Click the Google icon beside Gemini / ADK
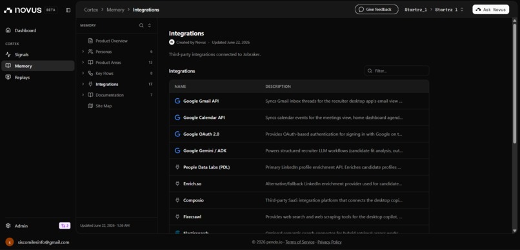Image resolution: width=520 pixels, height=250 pixels. point(177,151)
